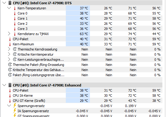
Task: Collapse the CPU DTS sensor group
Action: coord(4,3)
